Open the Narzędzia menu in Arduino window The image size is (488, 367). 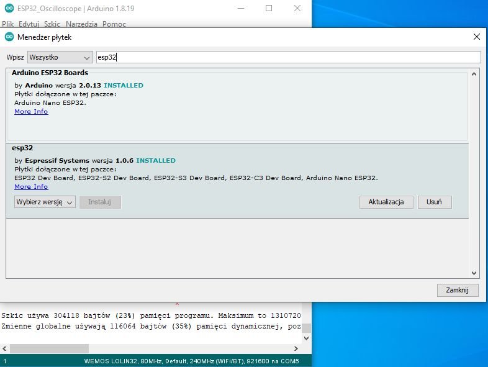tap(81, 24)
